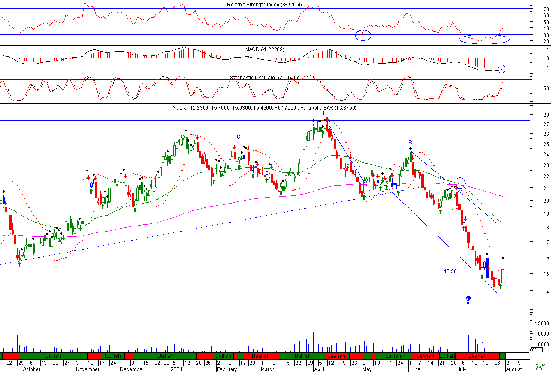Click the blue question mark annotation
This screenshot has height=372, width=551.
pos(468,300)
